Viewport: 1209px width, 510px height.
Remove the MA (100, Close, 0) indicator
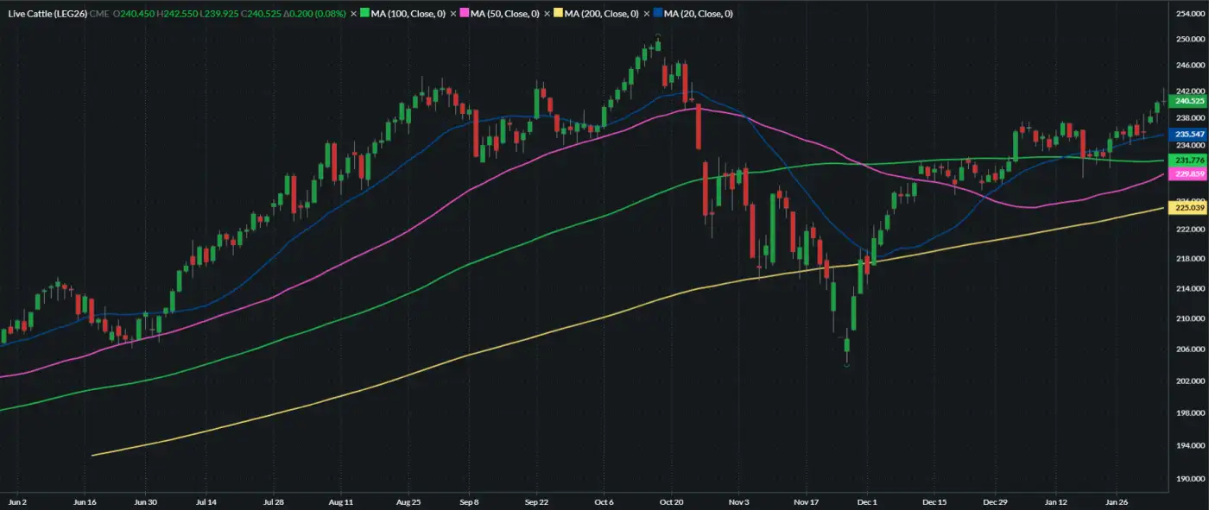point(354,14)
